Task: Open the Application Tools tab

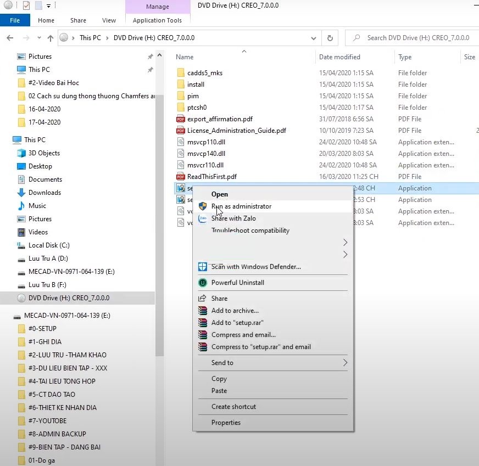Action: pos(157,20)
